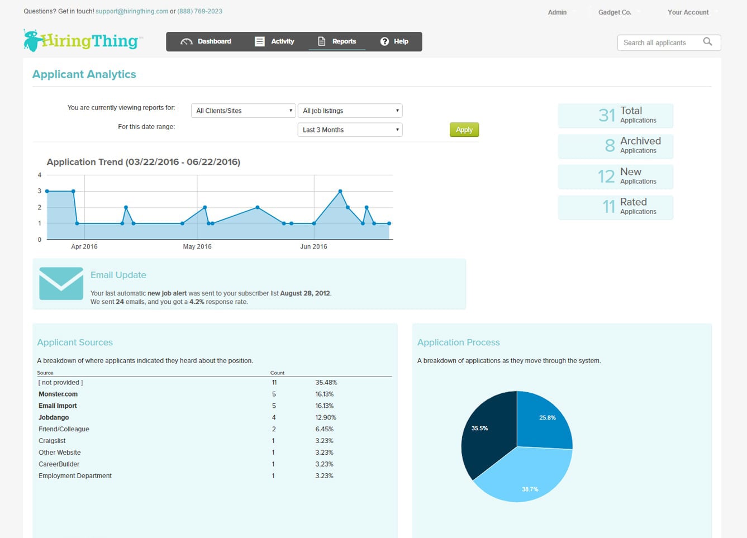Open the Activity tab
The height and width of the screenshot is (538, 747).
(x=274, y=41)
